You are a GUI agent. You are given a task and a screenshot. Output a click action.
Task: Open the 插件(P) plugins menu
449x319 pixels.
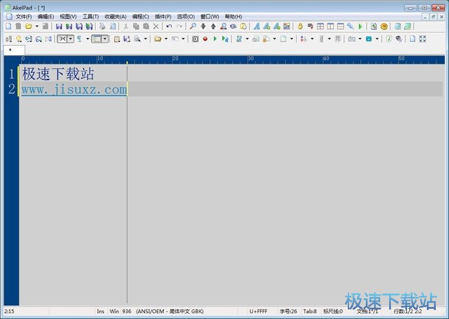(162, 16)
